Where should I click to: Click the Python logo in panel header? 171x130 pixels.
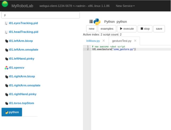pyautogui.click(x=97, y=22)
